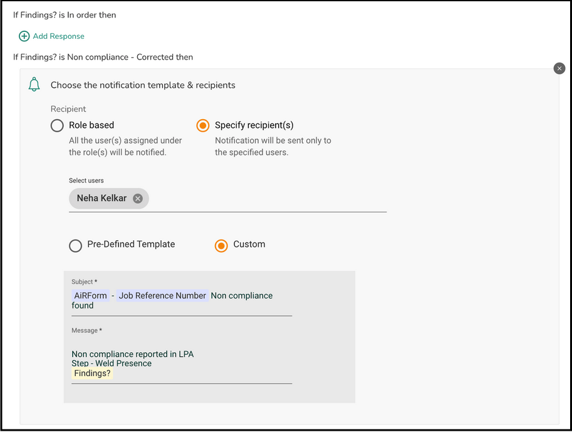Close the notification panel with the X icon
The height and width of the screenshot is (432, 572).
(x=559, y=68)
